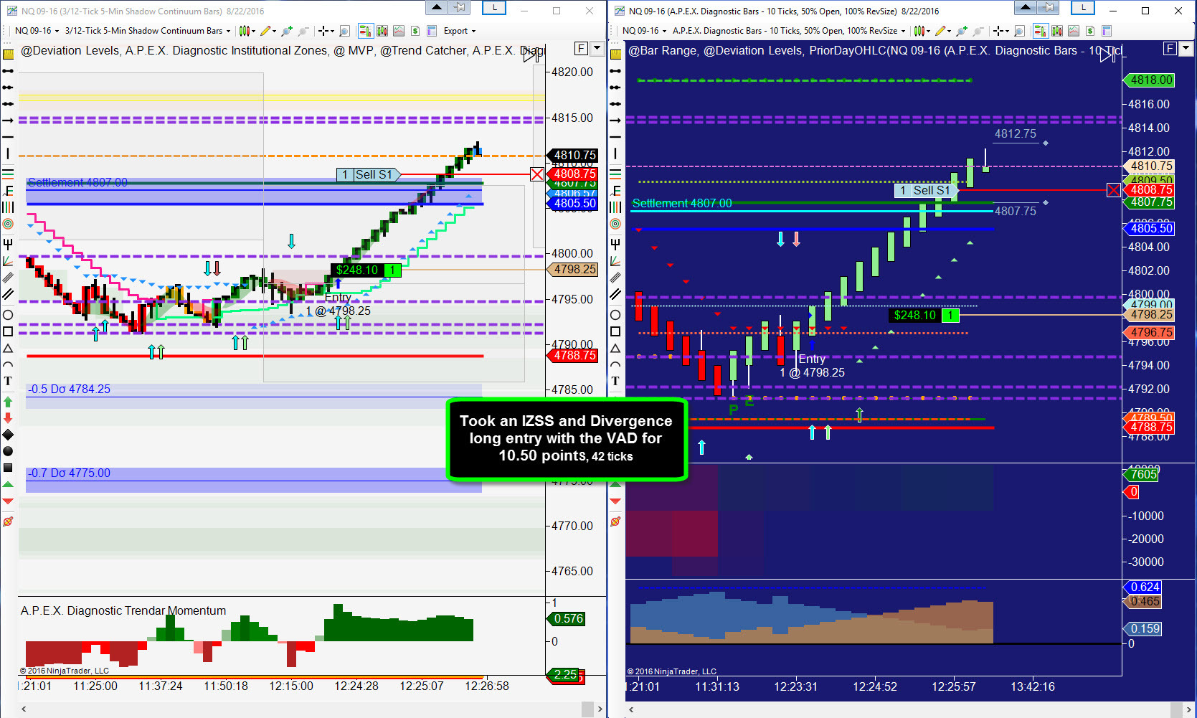1197x718 pixels.
Task: Open A.P.E.X. Diagnostic Bars interval dropdown
Action: (790, 31)
